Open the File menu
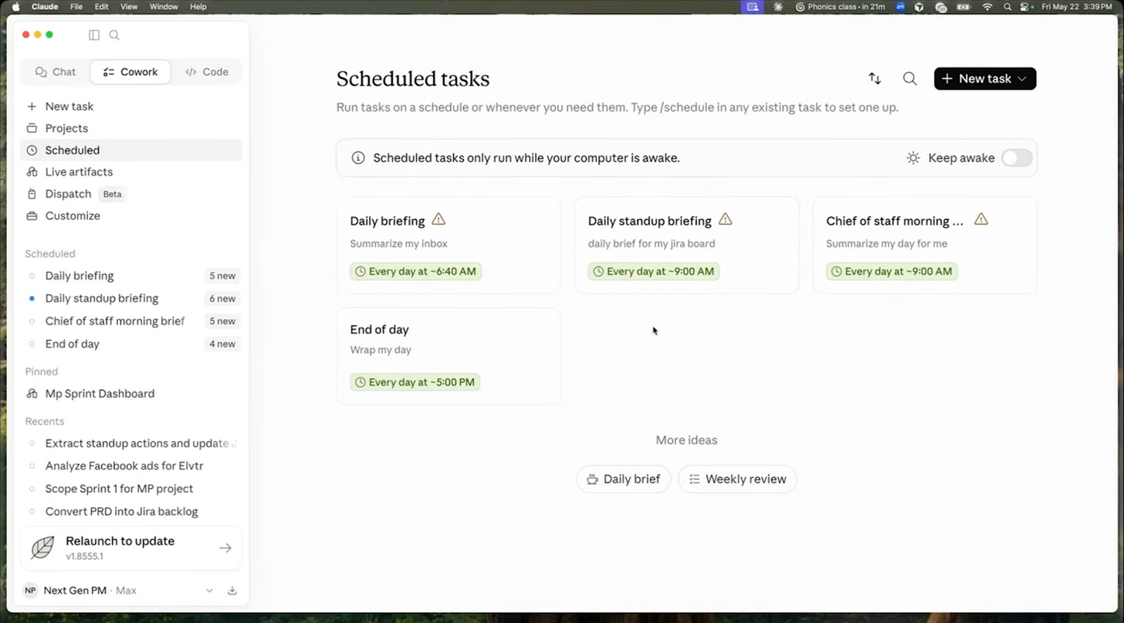 point(76,7)
